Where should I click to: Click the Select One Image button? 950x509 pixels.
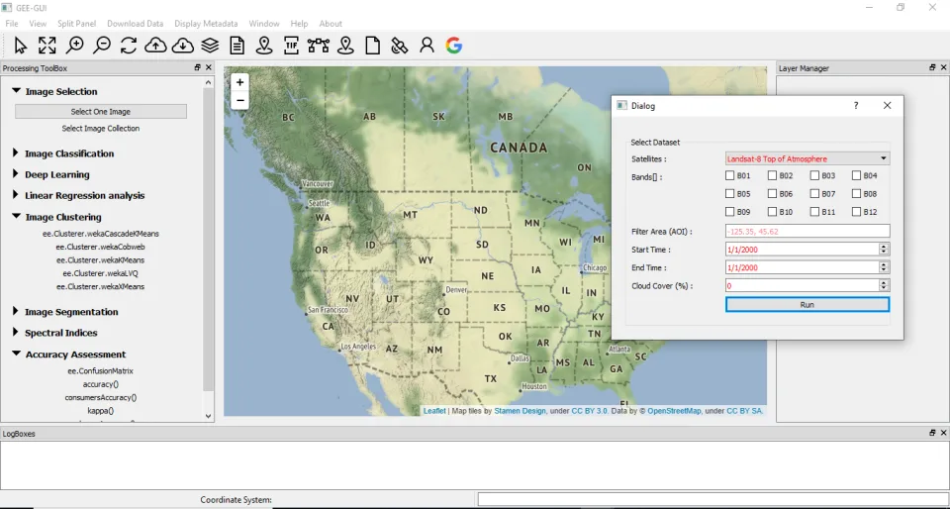[x=101, y=112]
